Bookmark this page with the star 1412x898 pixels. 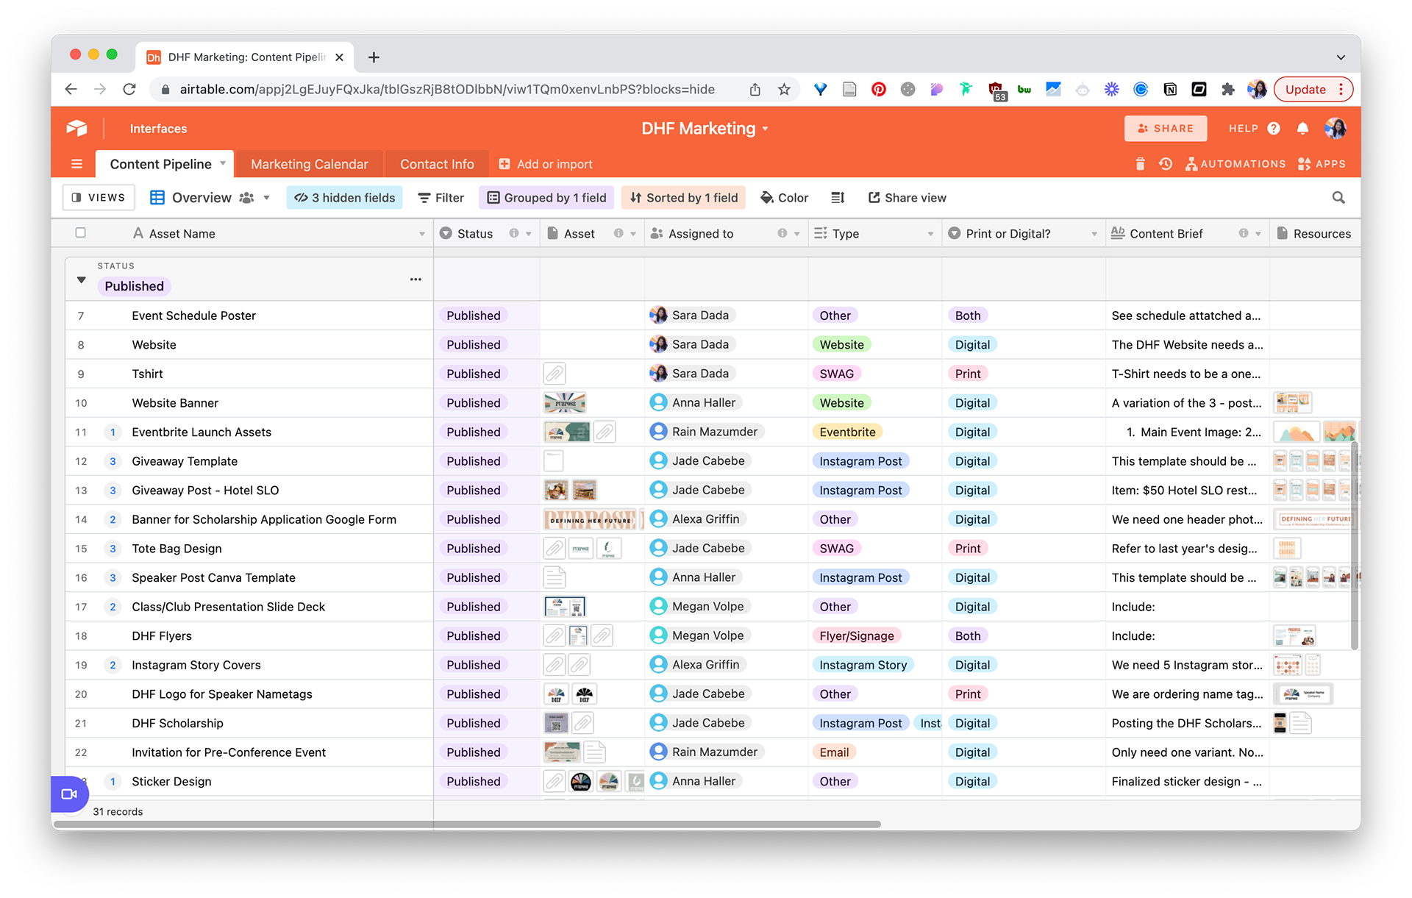[x=784, y=90]
